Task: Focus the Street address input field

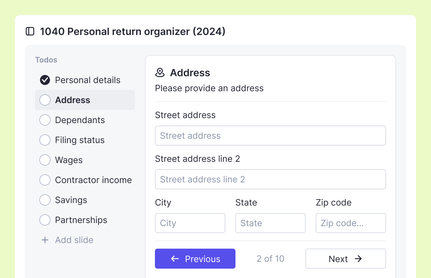Action: click(270, 136)
